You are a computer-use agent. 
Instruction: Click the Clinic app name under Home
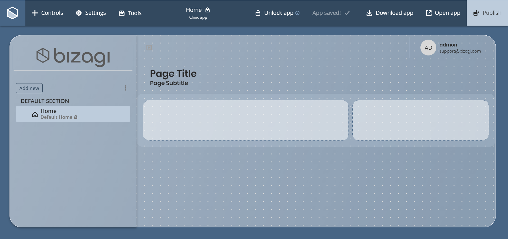(x=198, y=17)
